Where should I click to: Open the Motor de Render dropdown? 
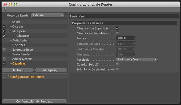47,15
